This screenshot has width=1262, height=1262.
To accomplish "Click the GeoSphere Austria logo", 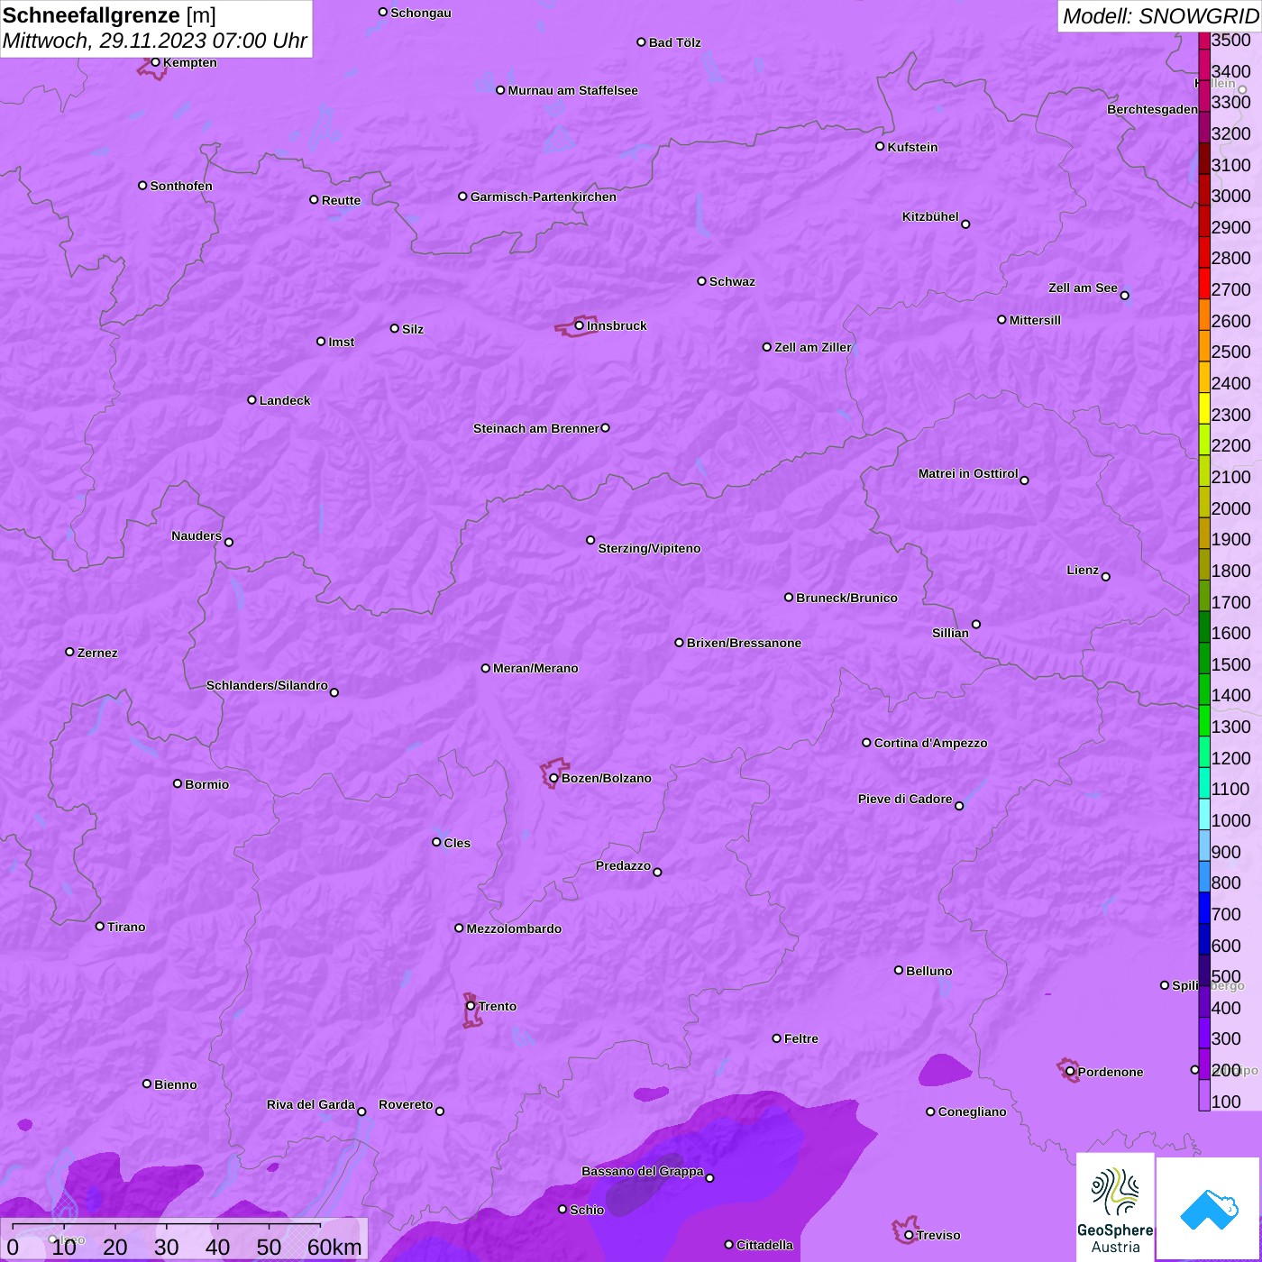I will pos(1115,1209).
